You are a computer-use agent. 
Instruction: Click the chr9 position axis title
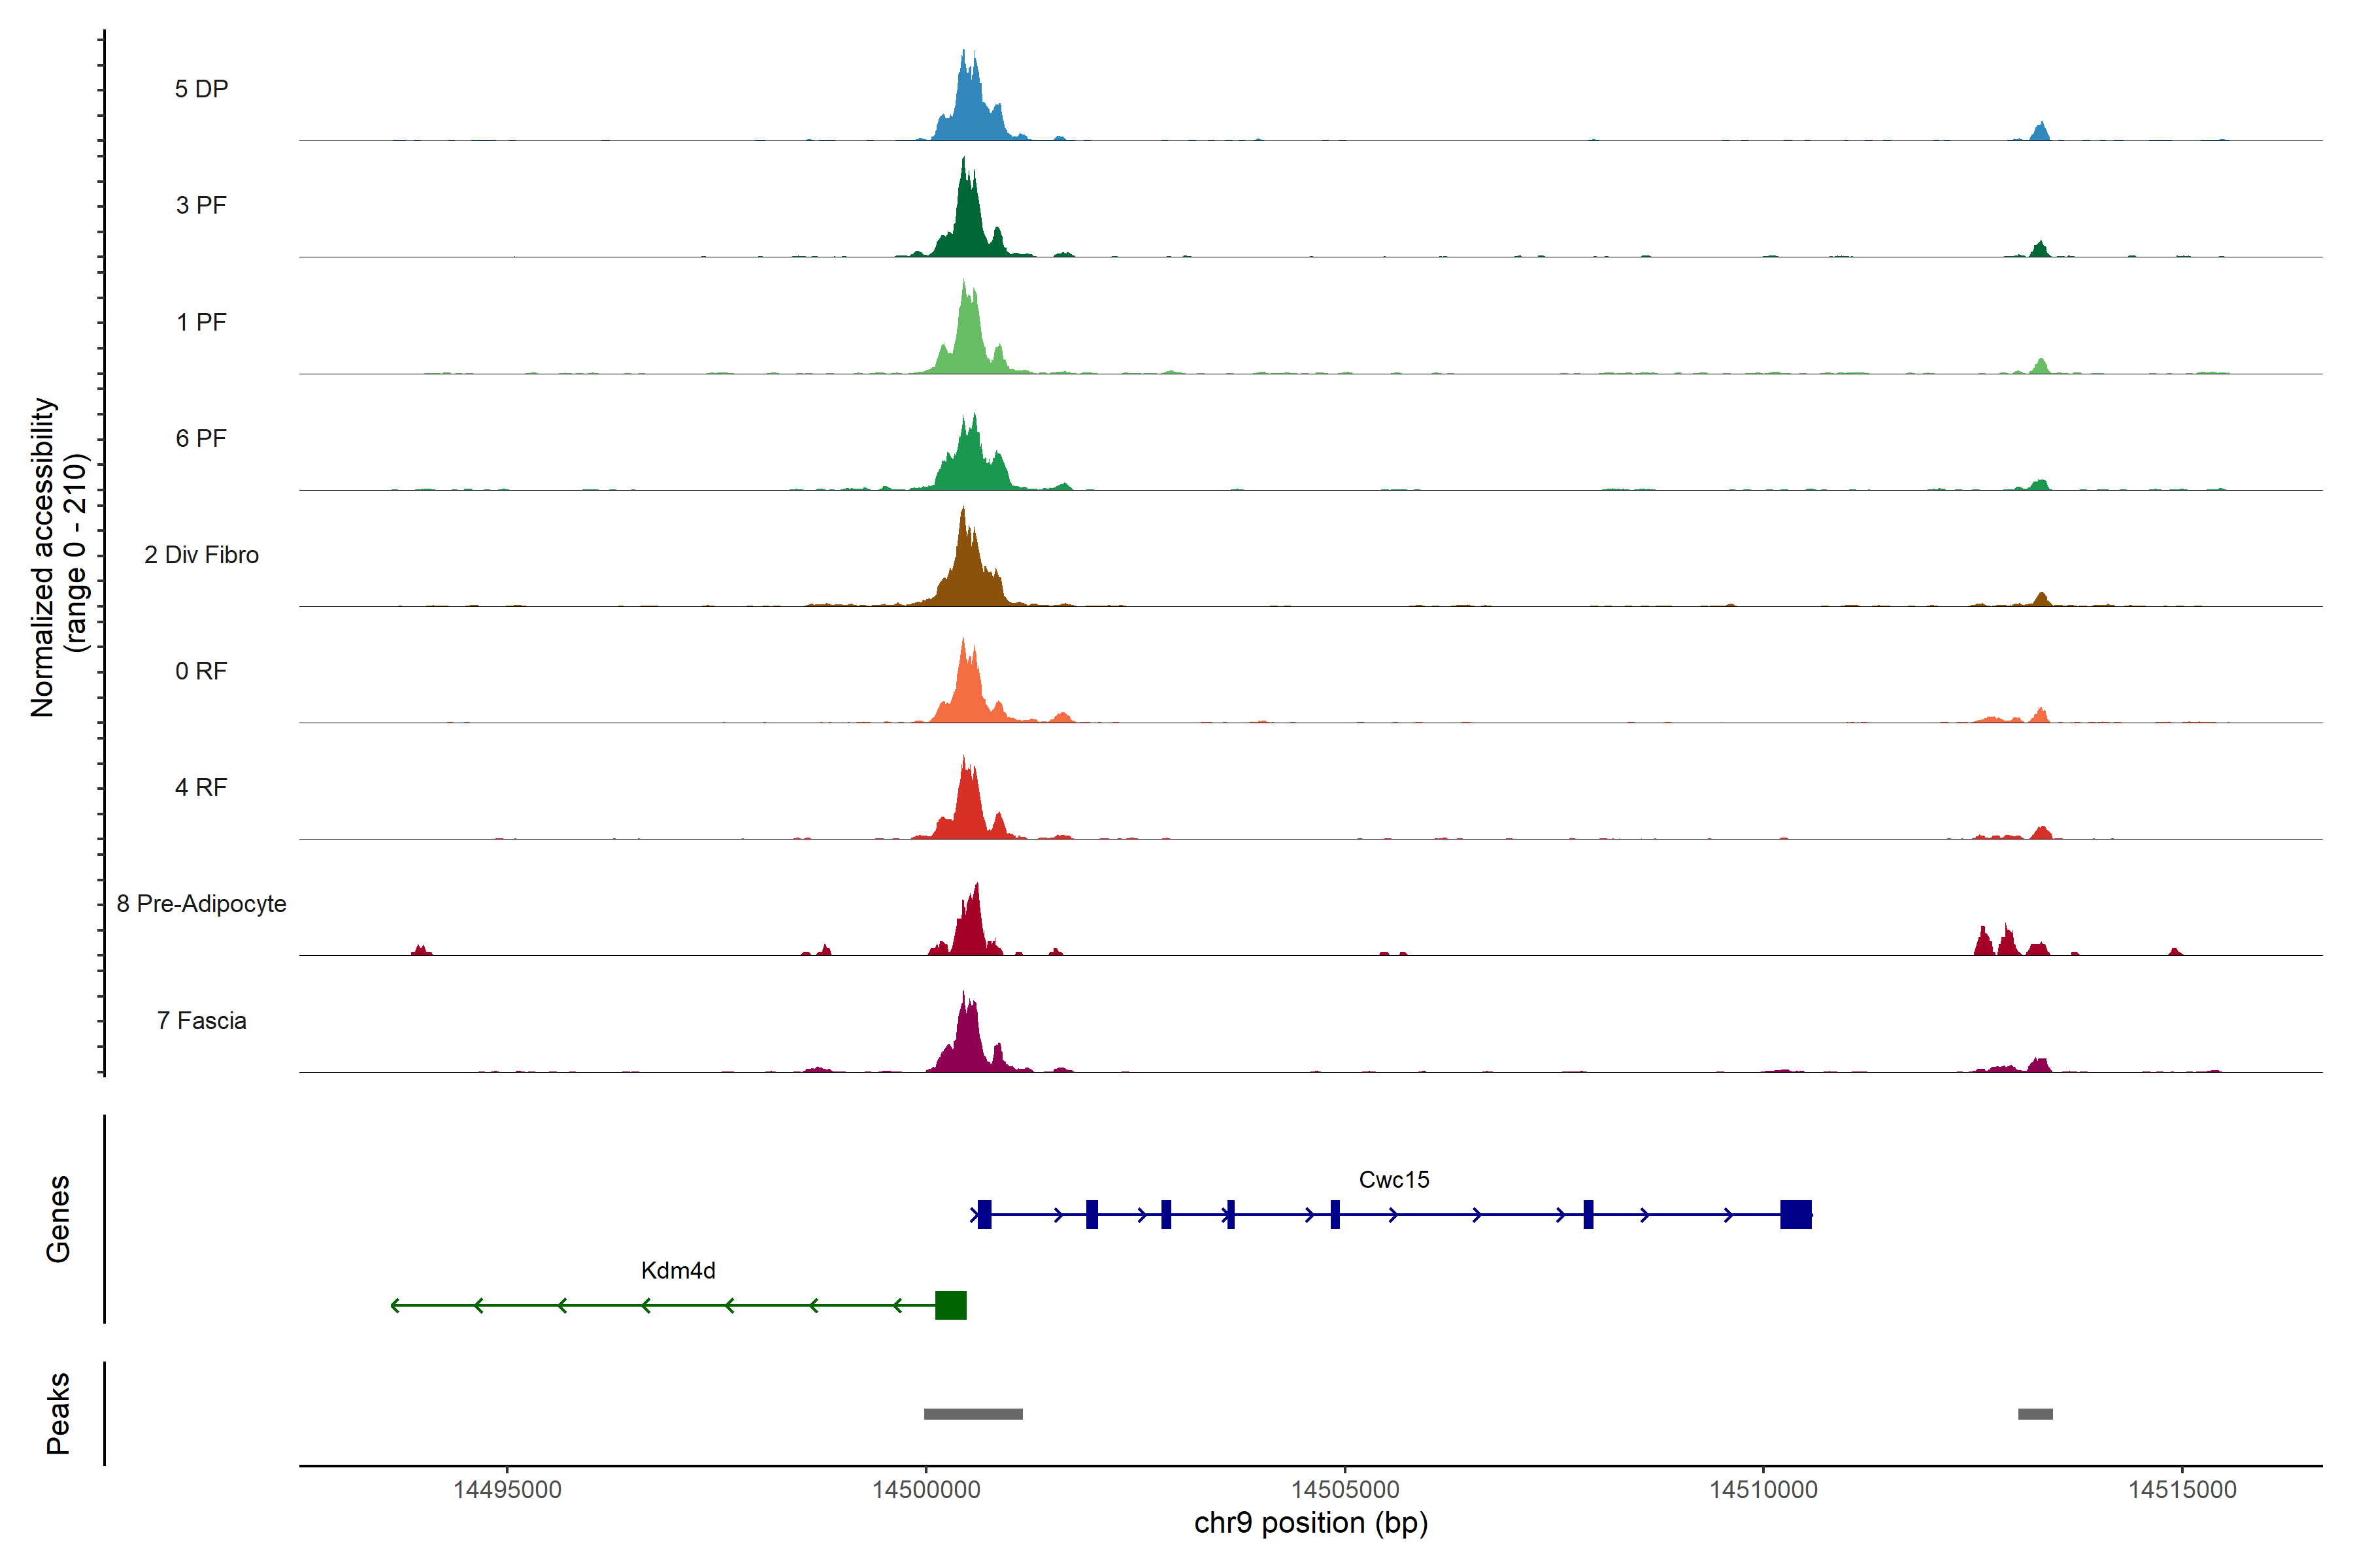[1310, 1524]
